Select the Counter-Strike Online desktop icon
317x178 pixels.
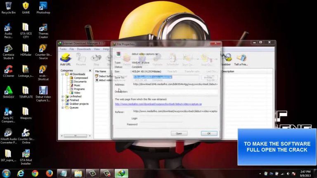tap(26, 136)
